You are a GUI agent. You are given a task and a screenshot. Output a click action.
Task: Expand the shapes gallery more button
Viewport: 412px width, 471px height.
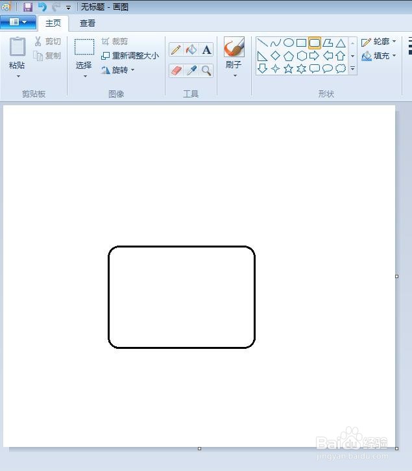tap(353, 68)
